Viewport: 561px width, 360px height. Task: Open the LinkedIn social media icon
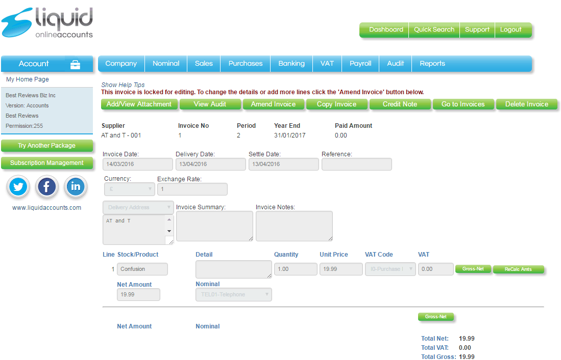tap(75, 187)
